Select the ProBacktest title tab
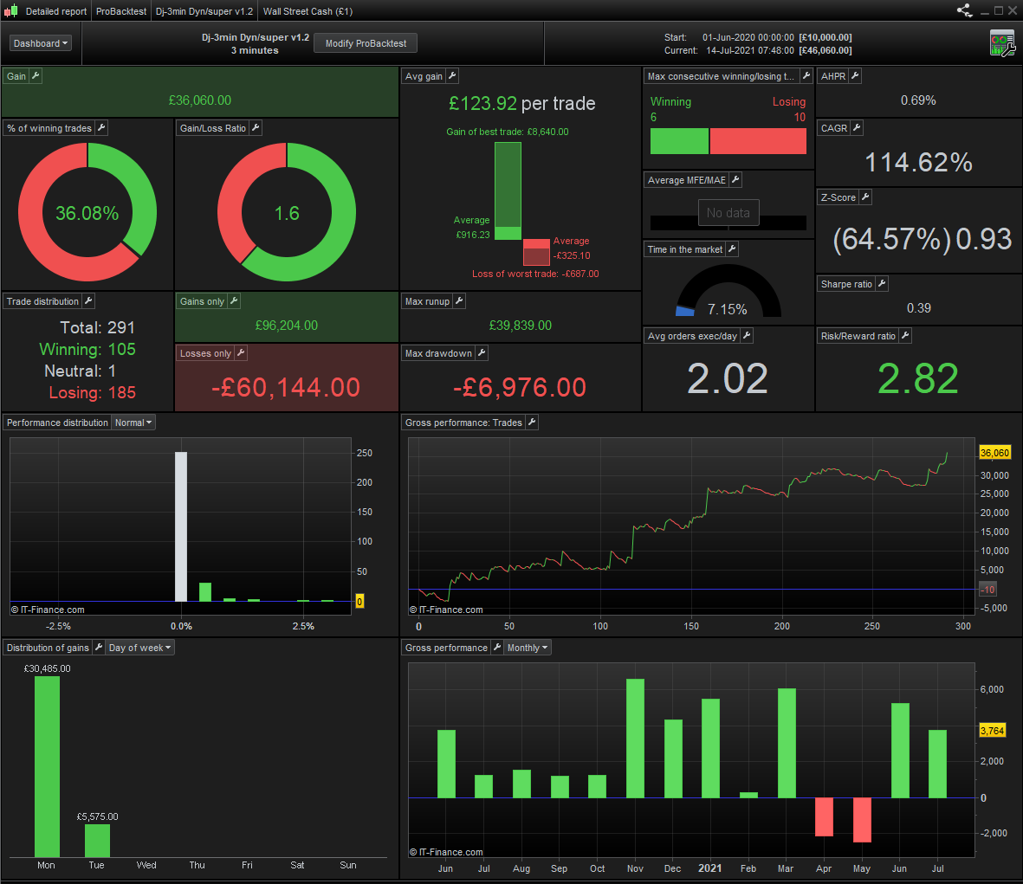This screenshot has height=884, width=1023. [x=121, y=11]
